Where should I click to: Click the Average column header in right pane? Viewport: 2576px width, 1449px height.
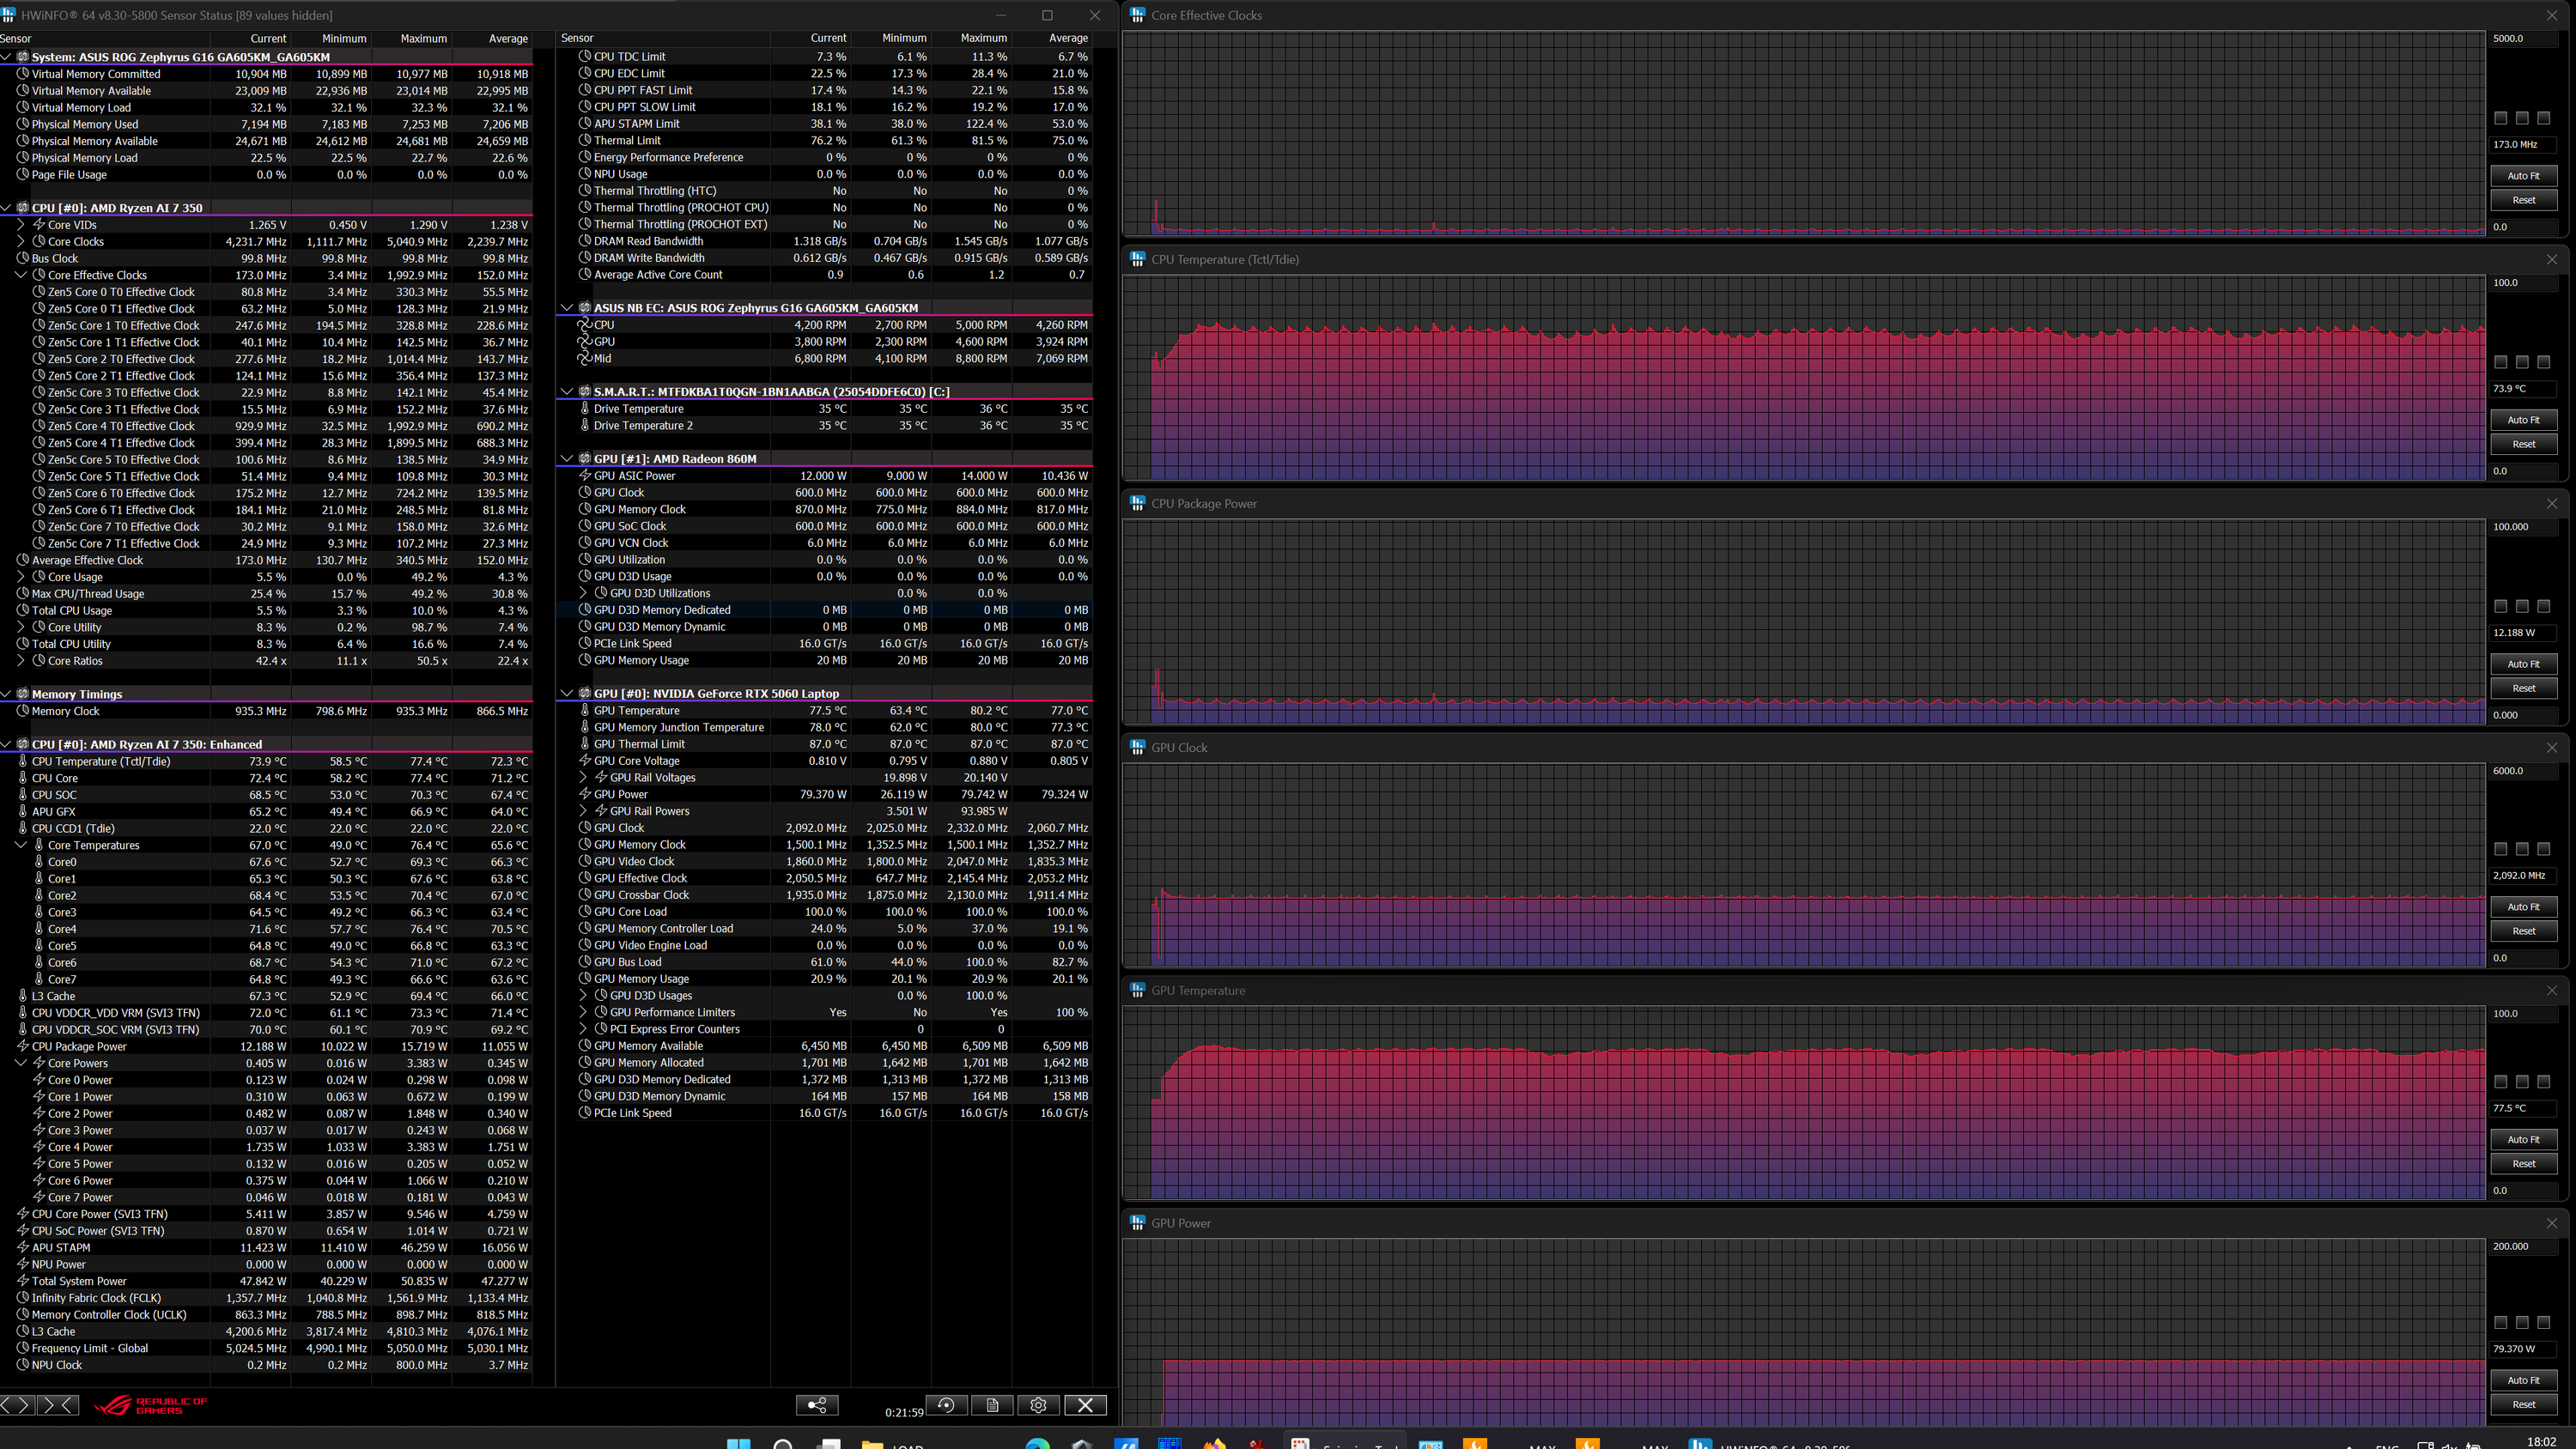pyautogui.click(x=1067, y=38)
